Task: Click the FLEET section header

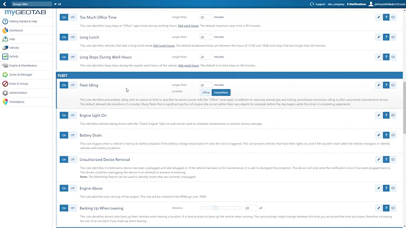Action: click(x=229, y=76)
